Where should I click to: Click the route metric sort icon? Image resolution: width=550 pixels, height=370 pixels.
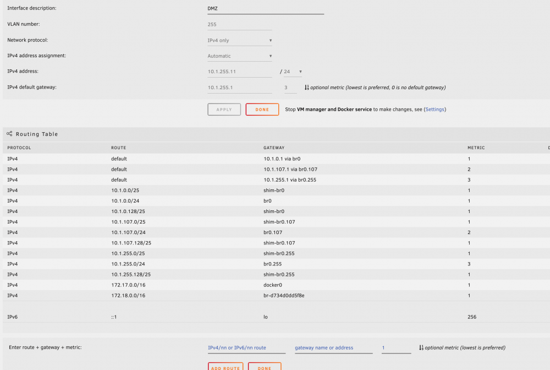[x=421, y=347]
